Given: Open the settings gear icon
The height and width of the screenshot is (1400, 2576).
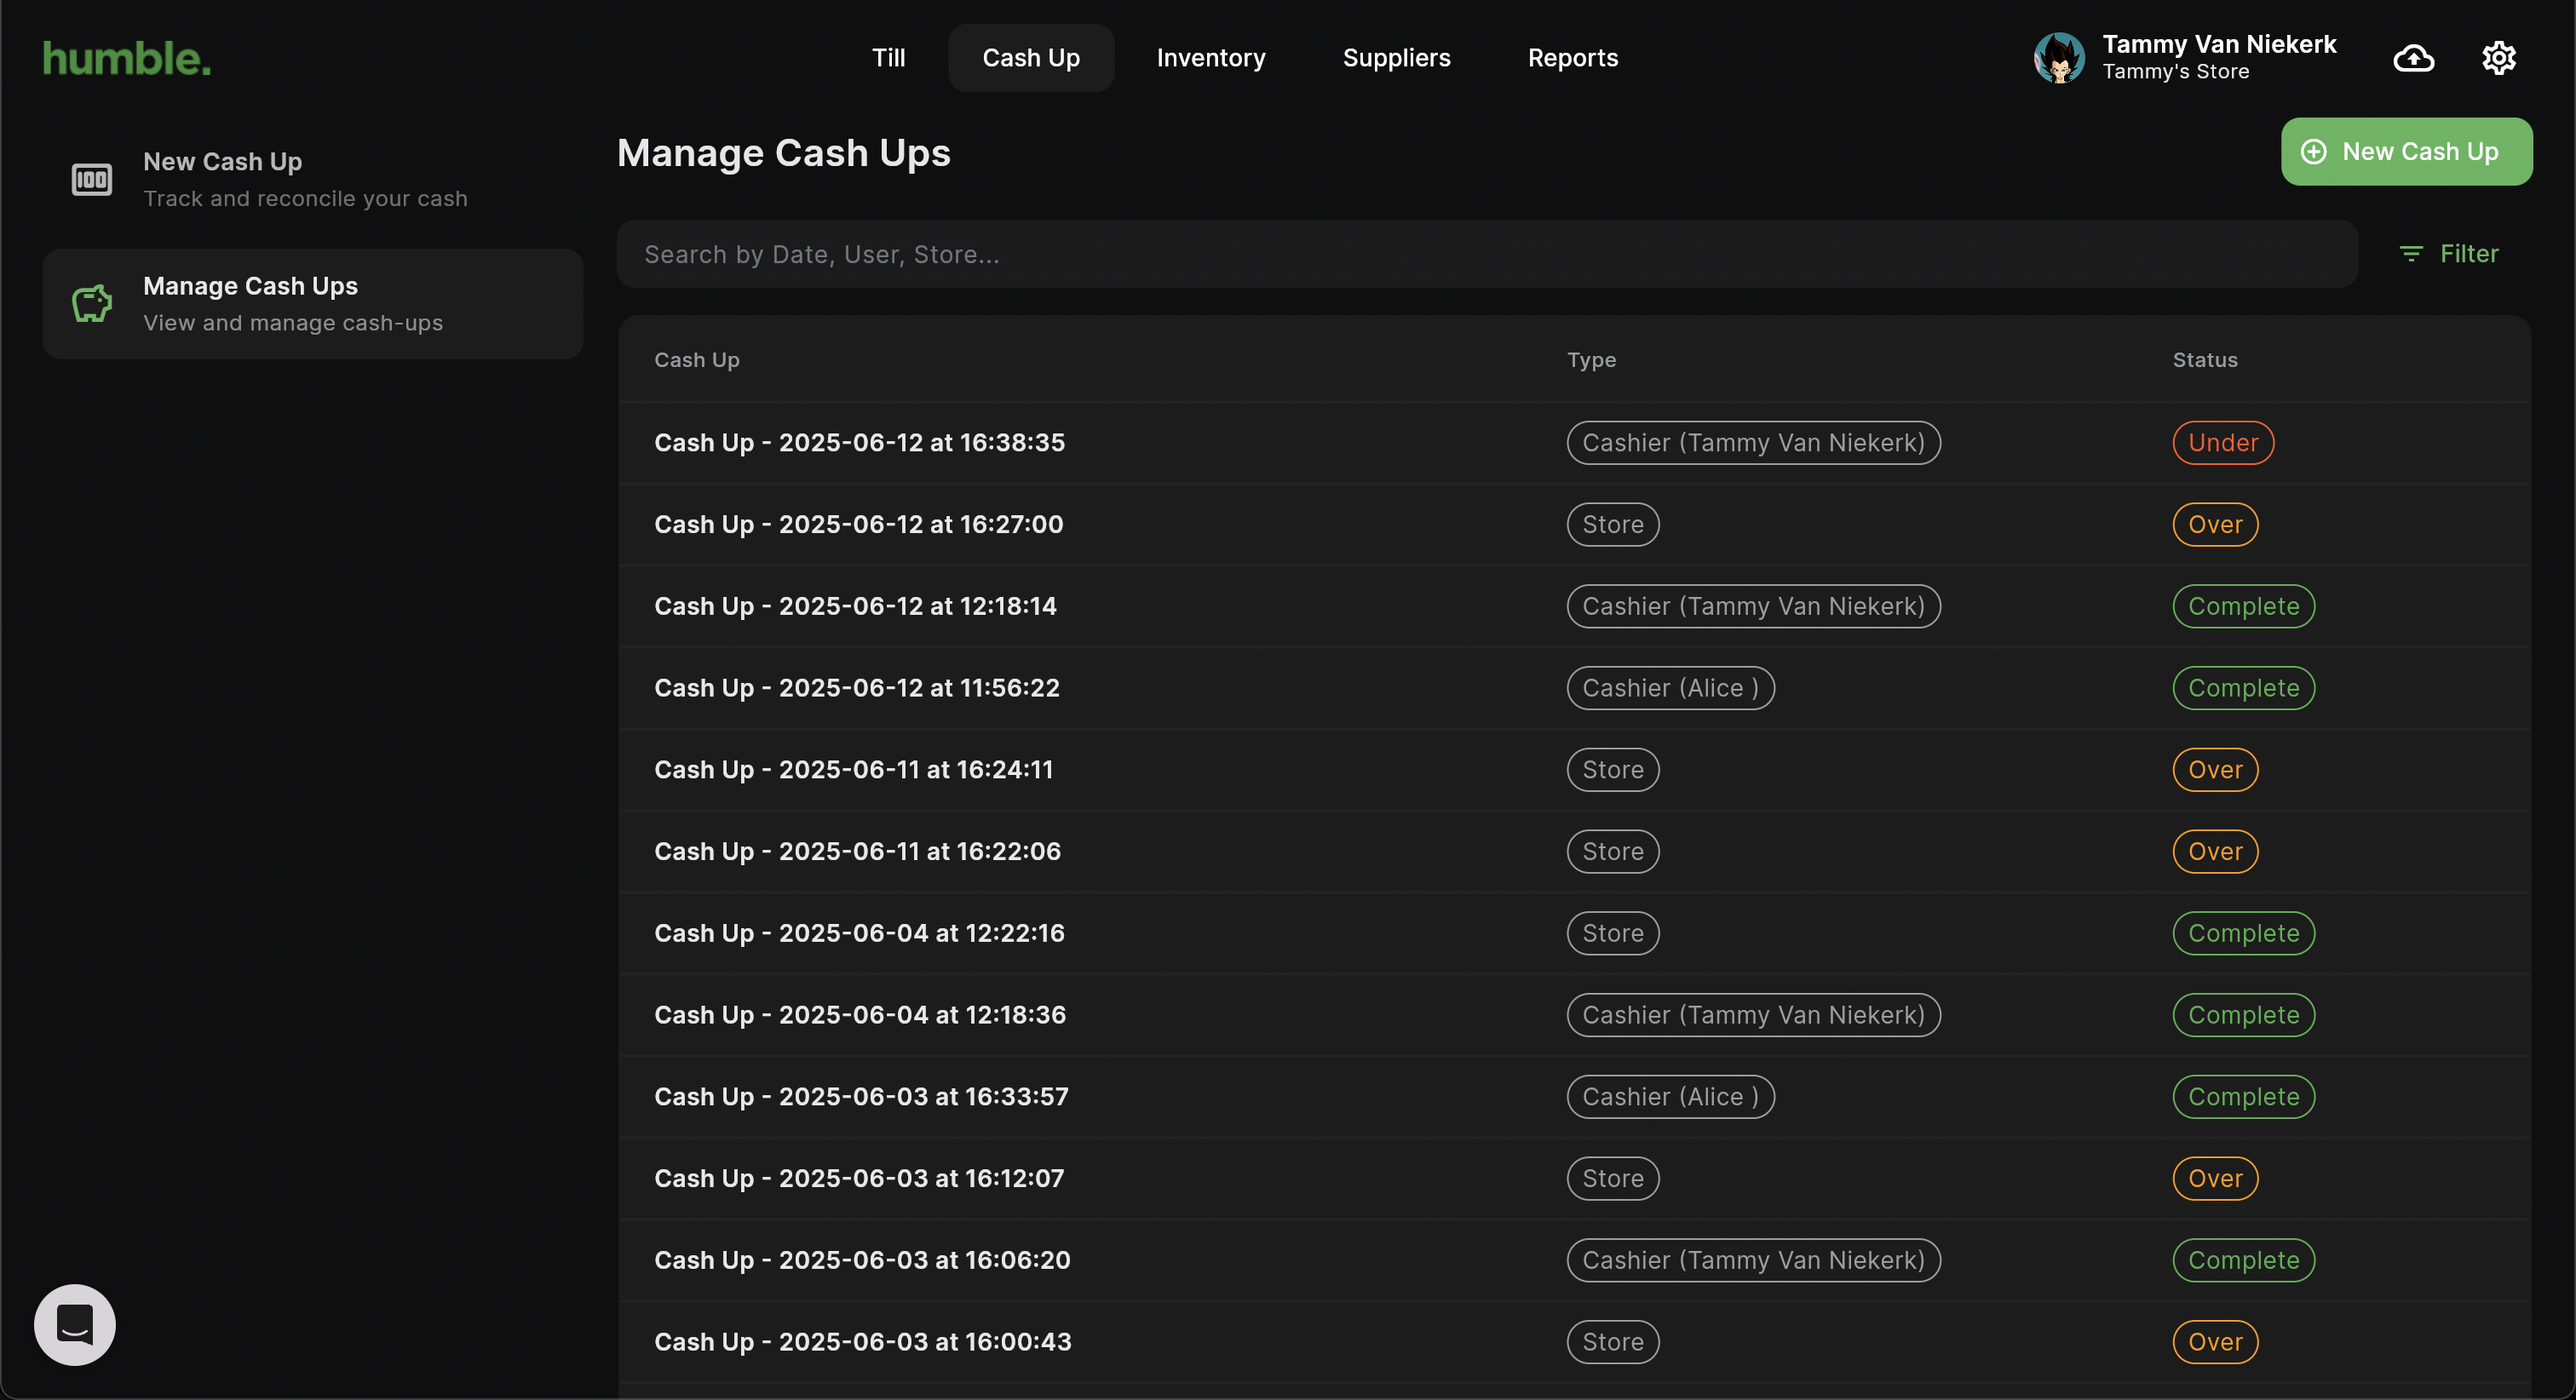Looking at the screenshot, I should 2498,58.
